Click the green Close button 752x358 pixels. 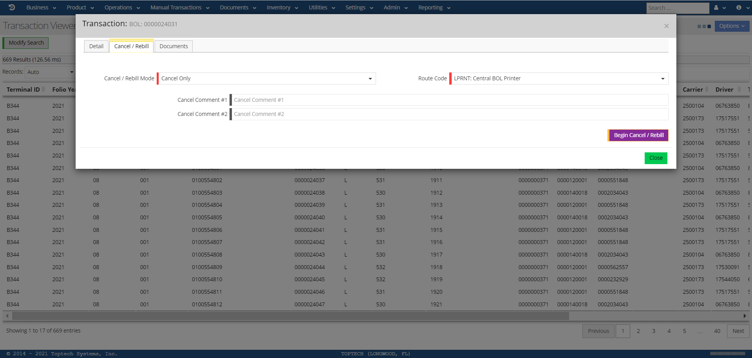[656, 158]
